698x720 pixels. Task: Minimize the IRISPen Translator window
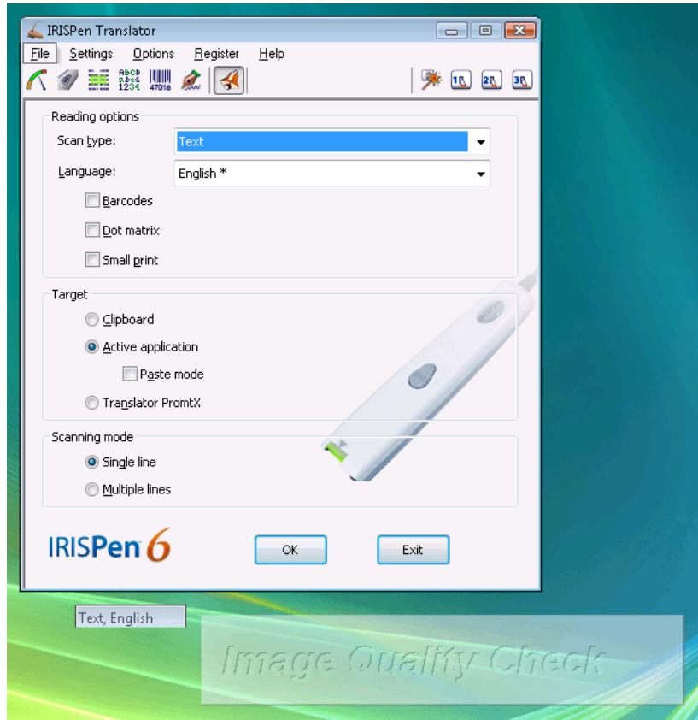tap(452, 31)
